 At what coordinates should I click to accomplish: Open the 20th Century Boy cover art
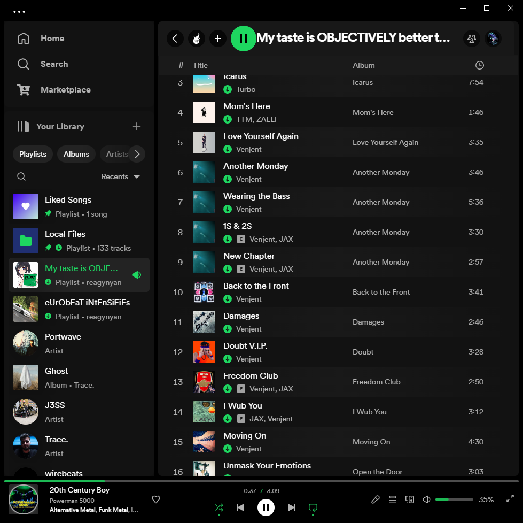[24, 500]
